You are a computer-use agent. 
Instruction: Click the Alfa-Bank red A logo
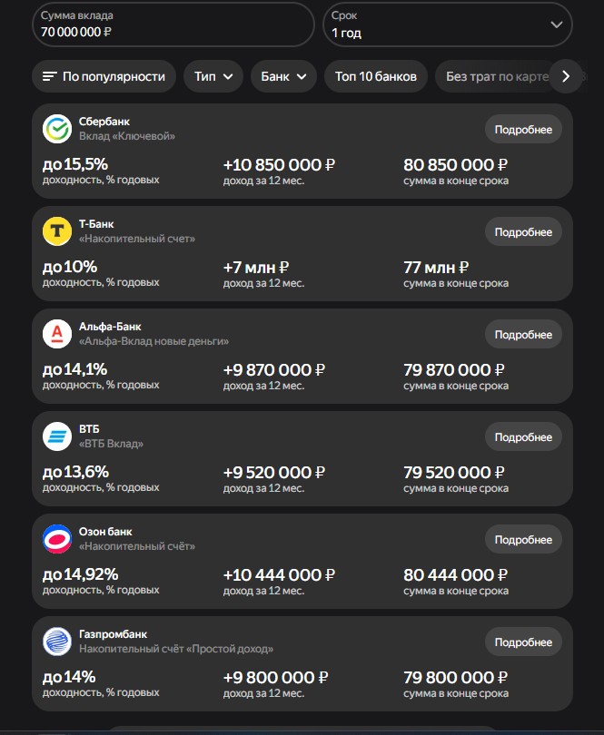pos(57,334)
